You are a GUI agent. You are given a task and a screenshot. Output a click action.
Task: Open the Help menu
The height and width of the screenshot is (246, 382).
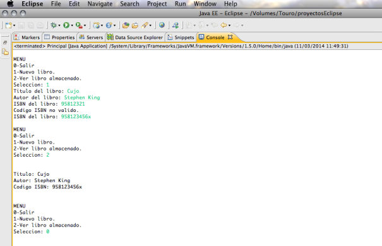point(230,4)
